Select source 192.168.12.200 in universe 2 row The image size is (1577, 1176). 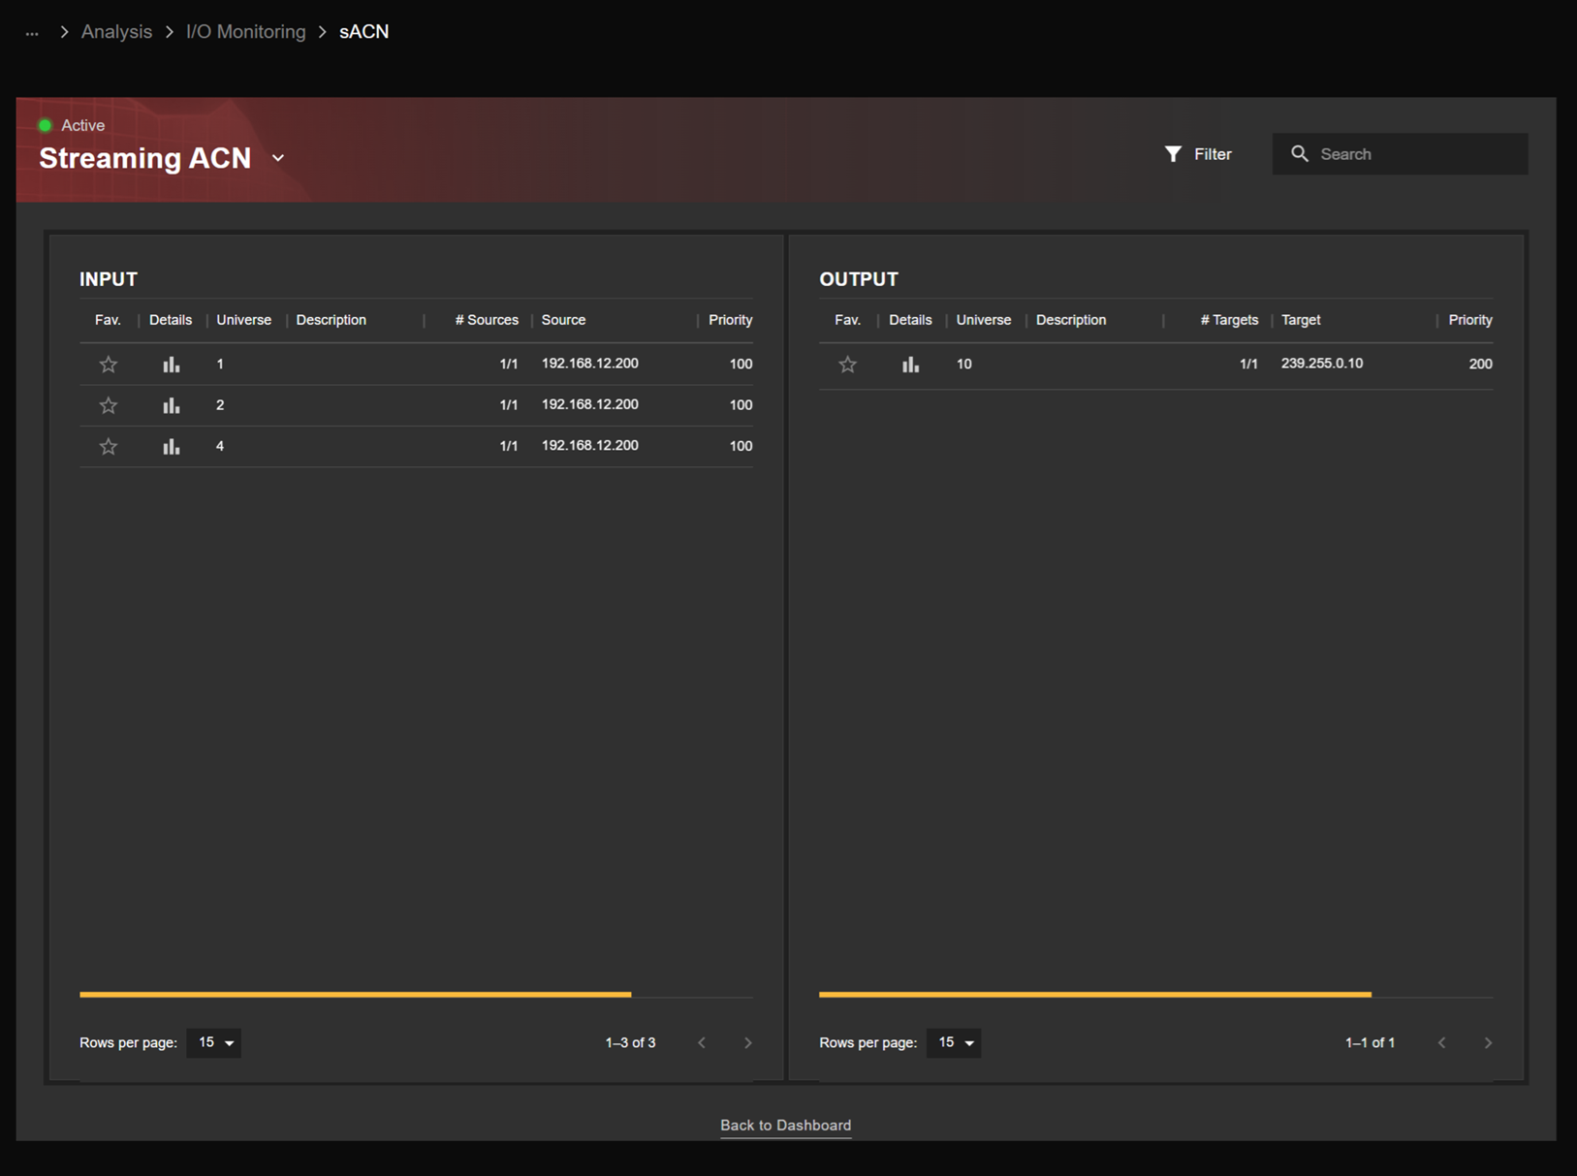pos(589,404)
